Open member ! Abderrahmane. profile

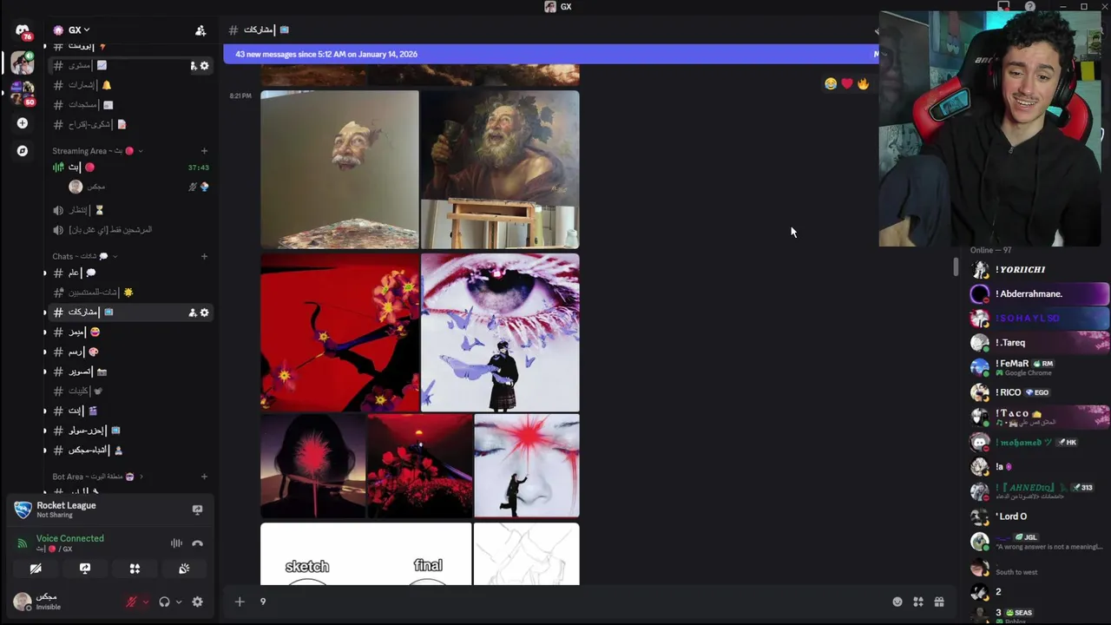[x=1039, y=293]
